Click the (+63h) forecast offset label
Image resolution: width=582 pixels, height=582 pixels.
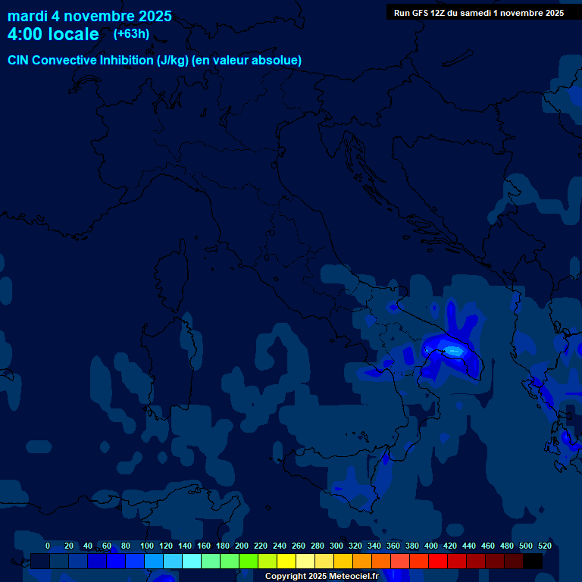coord(131,34)
